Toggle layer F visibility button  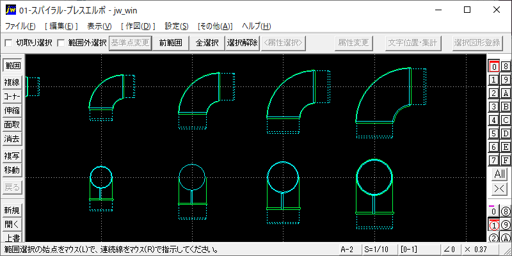tap(506, 161)
